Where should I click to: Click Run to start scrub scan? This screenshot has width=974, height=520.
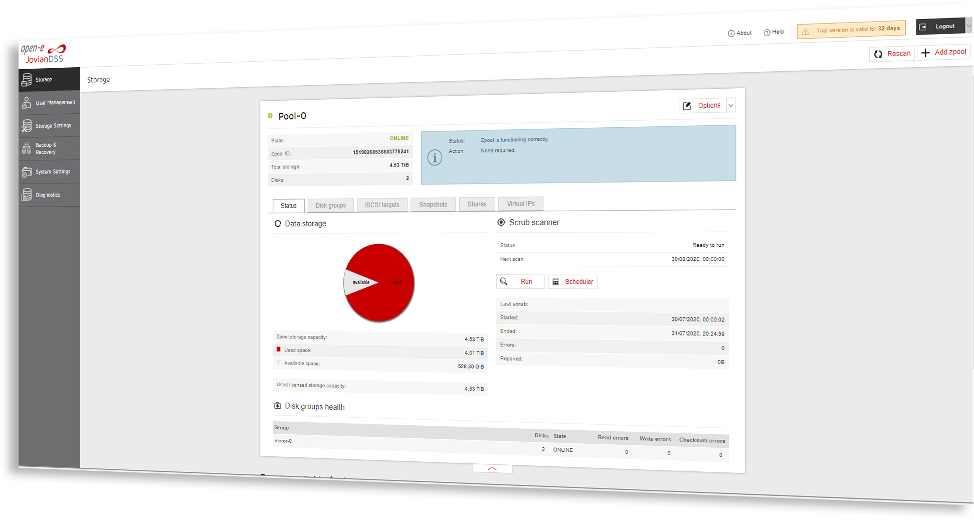[520, 282]
